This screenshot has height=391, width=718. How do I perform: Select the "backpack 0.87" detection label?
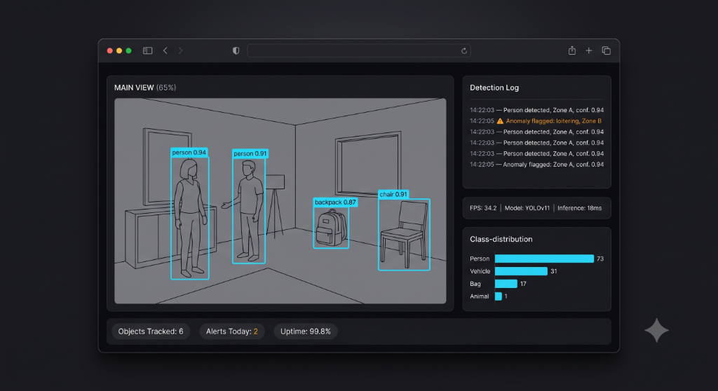coord(335,202)
